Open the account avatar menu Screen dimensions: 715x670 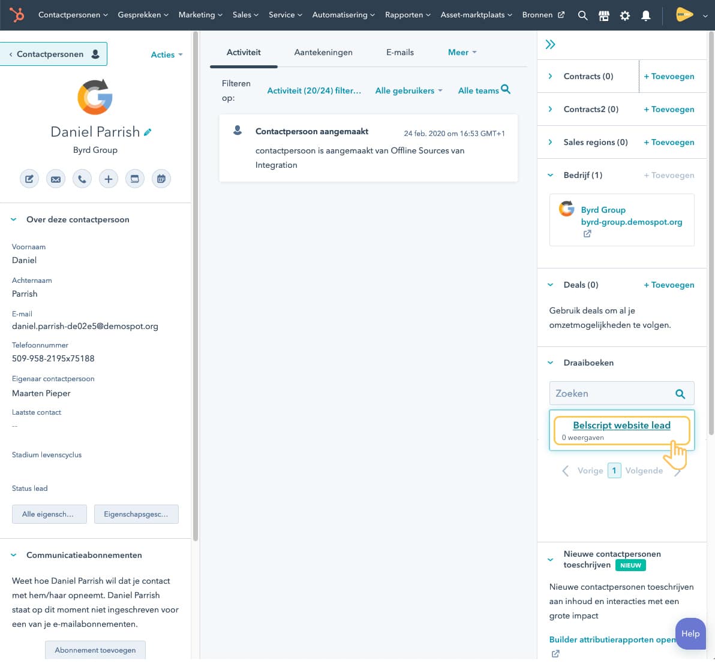691,15
